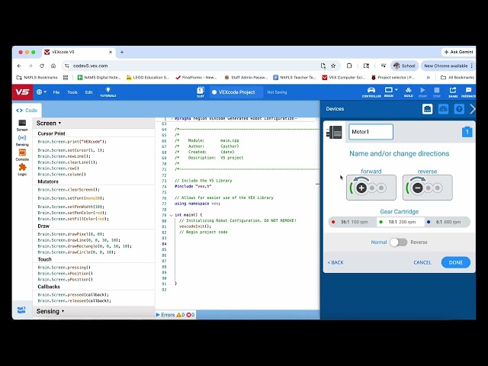Select the Devices port icon in panel header
Screen dimensions: 488x366
(x=427, y=109)
